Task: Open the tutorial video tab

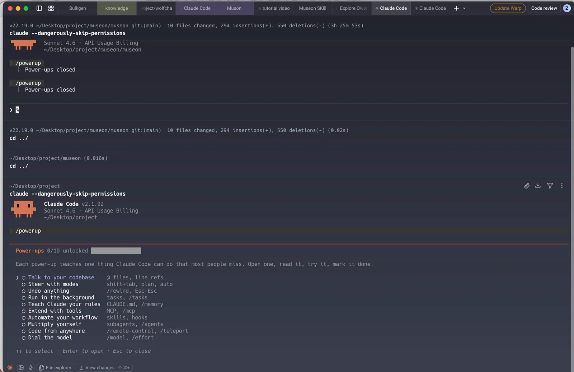Action: point(274,8)
